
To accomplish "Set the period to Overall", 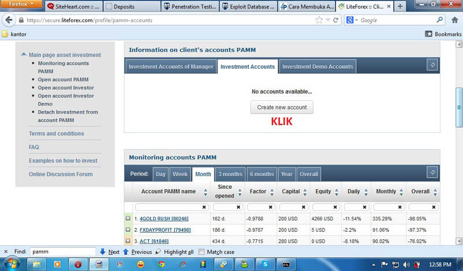I will tap(308, 174).
